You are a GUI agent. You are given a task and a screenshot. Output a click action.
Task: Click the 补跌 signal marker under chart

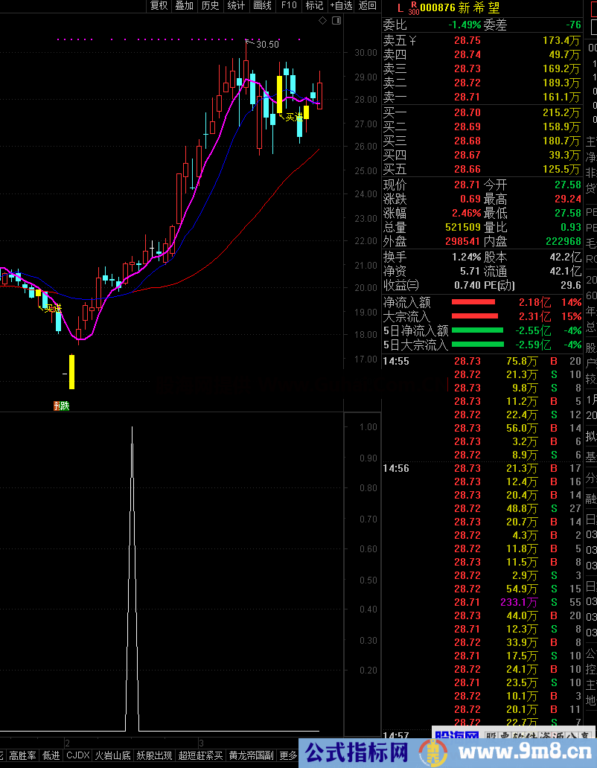coord(60,406)
